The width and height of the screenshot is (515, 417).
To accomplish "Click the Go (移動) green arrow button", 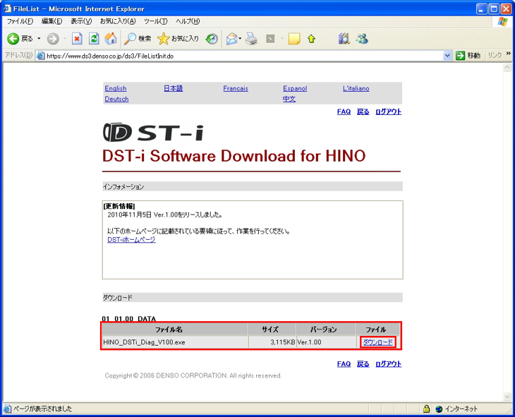I will [461, 56].
